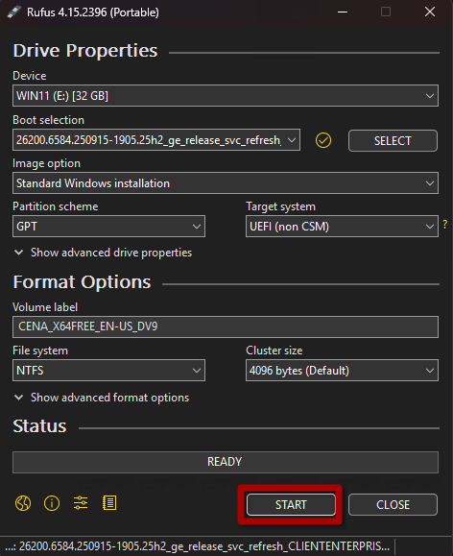Viewport: 453px width, 556px height.
Task: Click the SELECT button
Action: tap(393, 141)
